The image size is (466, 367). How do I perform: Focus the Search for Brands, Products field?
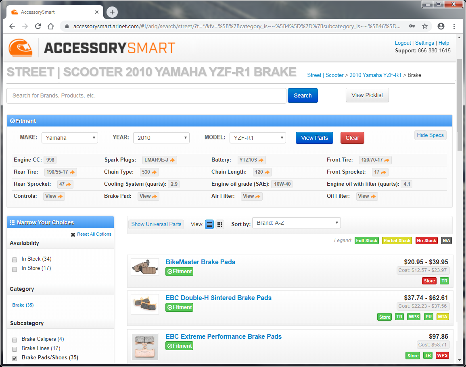(x=146, y=95)
